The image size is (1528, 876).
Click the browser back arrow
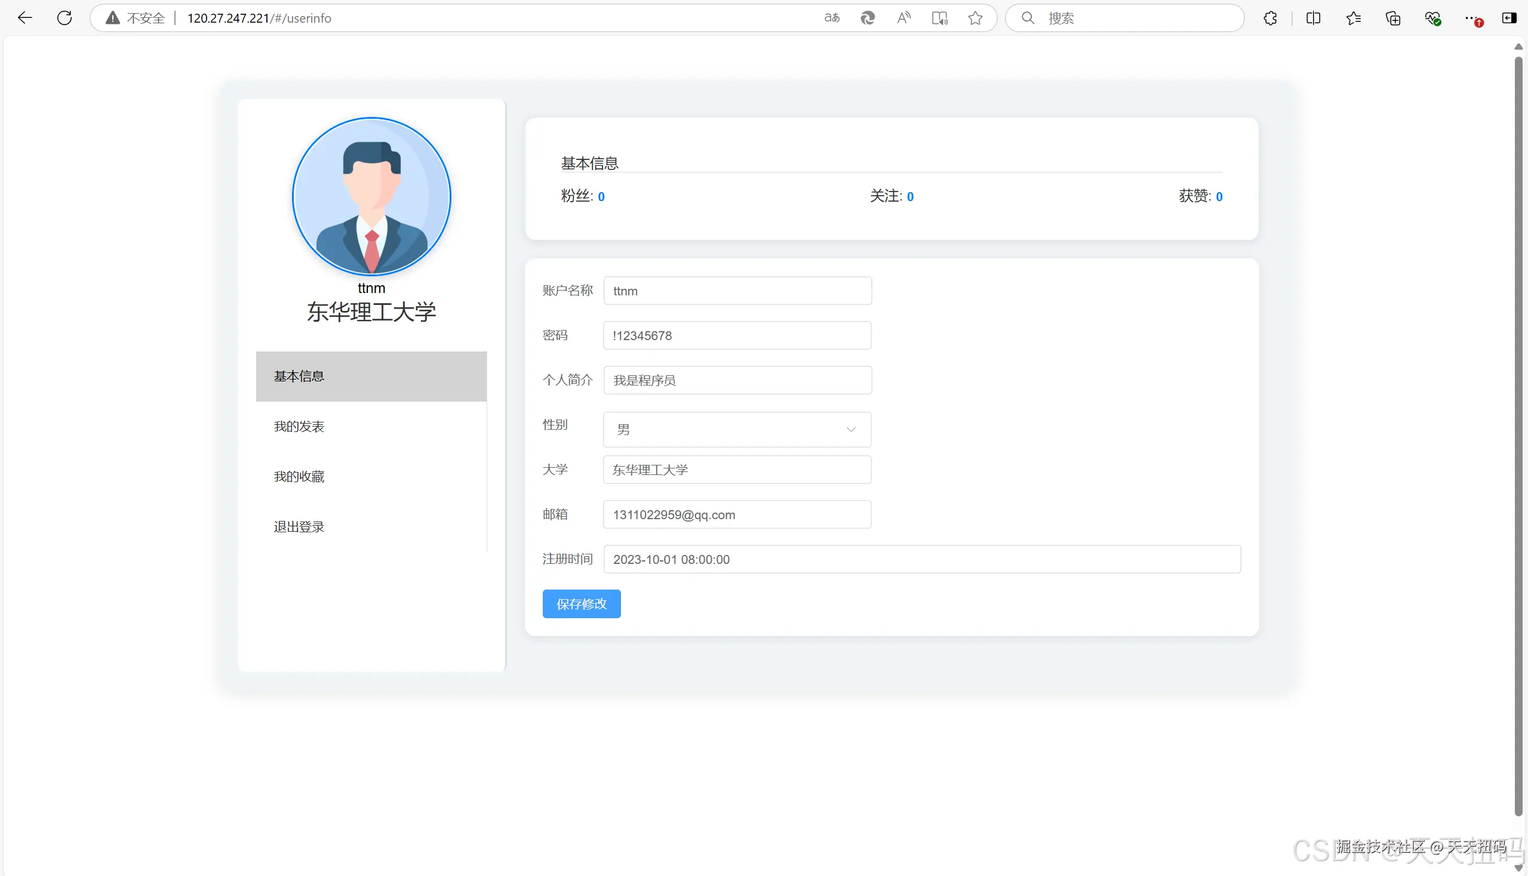24,18
